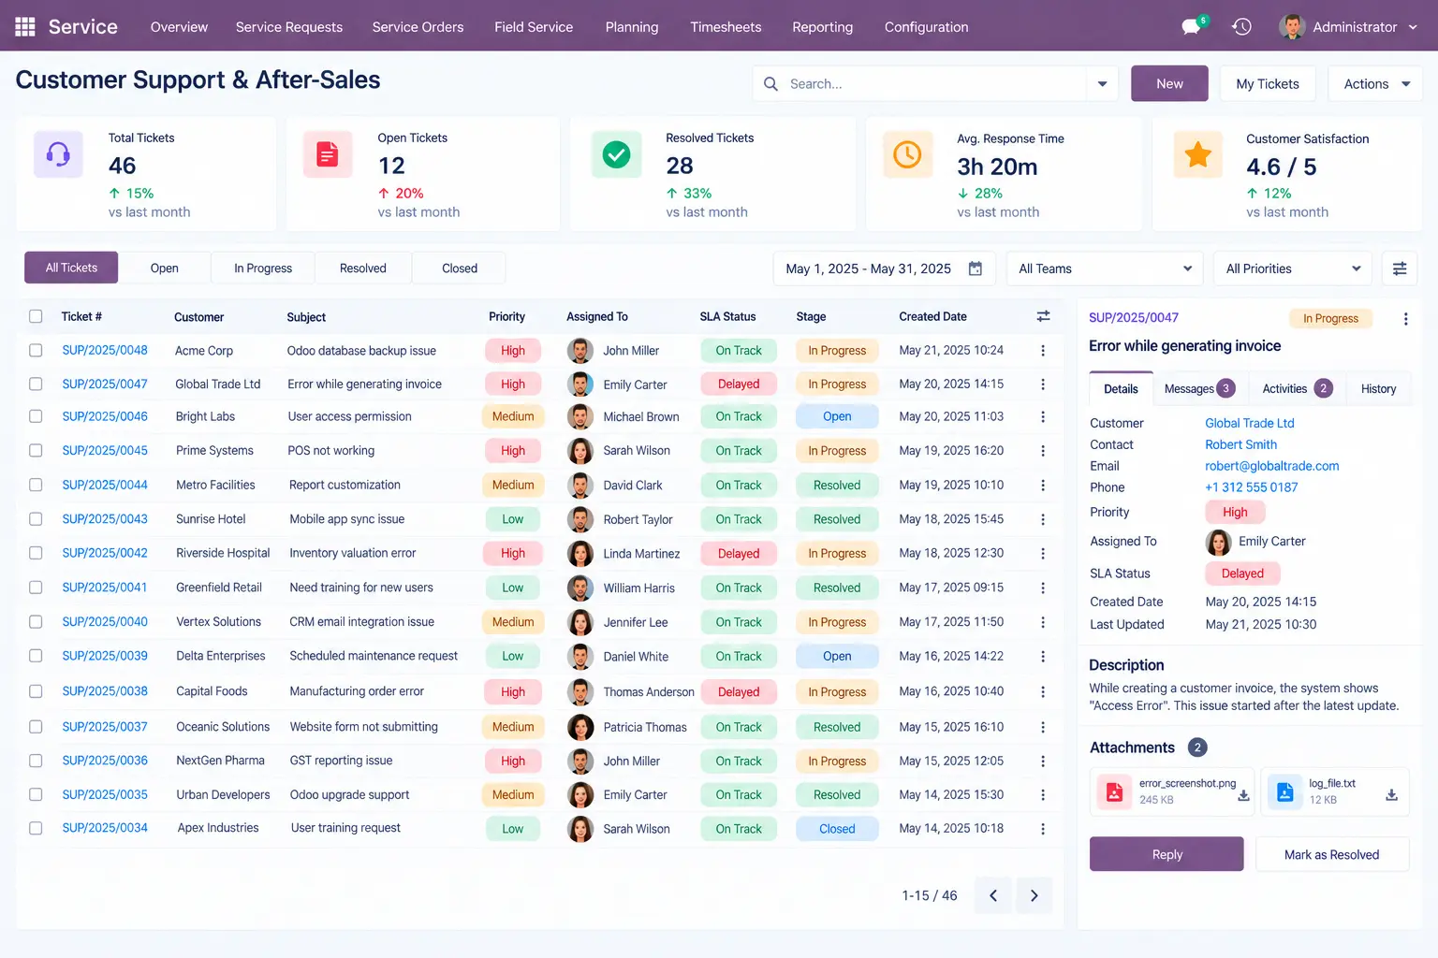Screen dimensions: 1438x958
Task: Switch to the Messages tab in details panel
Action: pos(1200,388)
